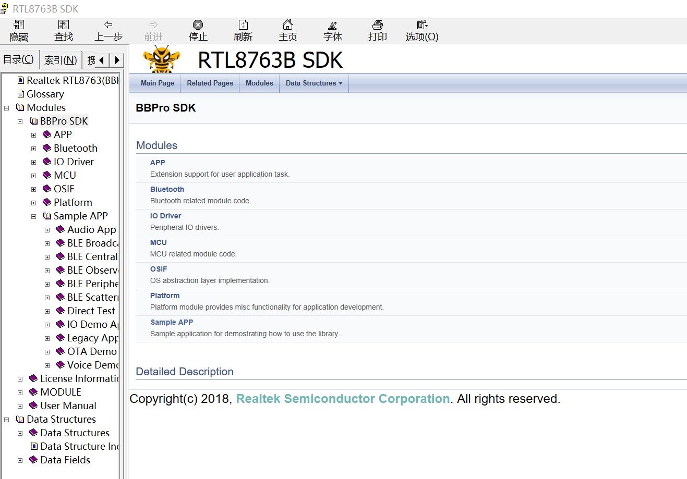This screenshot has width=687, height=479.
Task: Open the Sample APP module link
Action: pyautogui.click(x=172, y=322)
